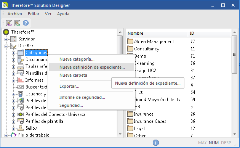Image resolution: width=240 pixels, height=148 pixels.
Task: Sort list by Nombre column header
Action: pyautogui.click(x=157, y=33)
